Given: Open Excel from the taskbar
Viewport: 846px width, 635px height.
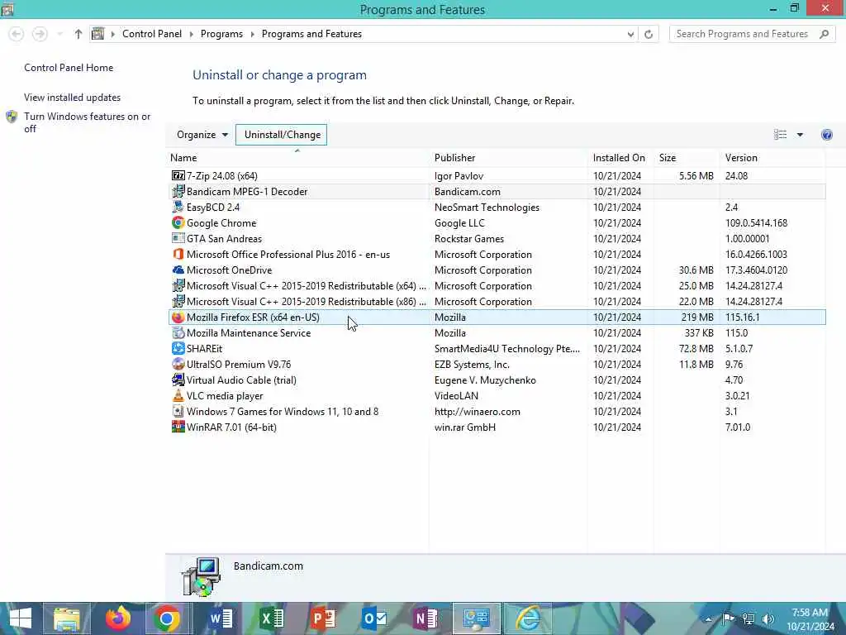Looking at the screenshot, I should point(271,618).
